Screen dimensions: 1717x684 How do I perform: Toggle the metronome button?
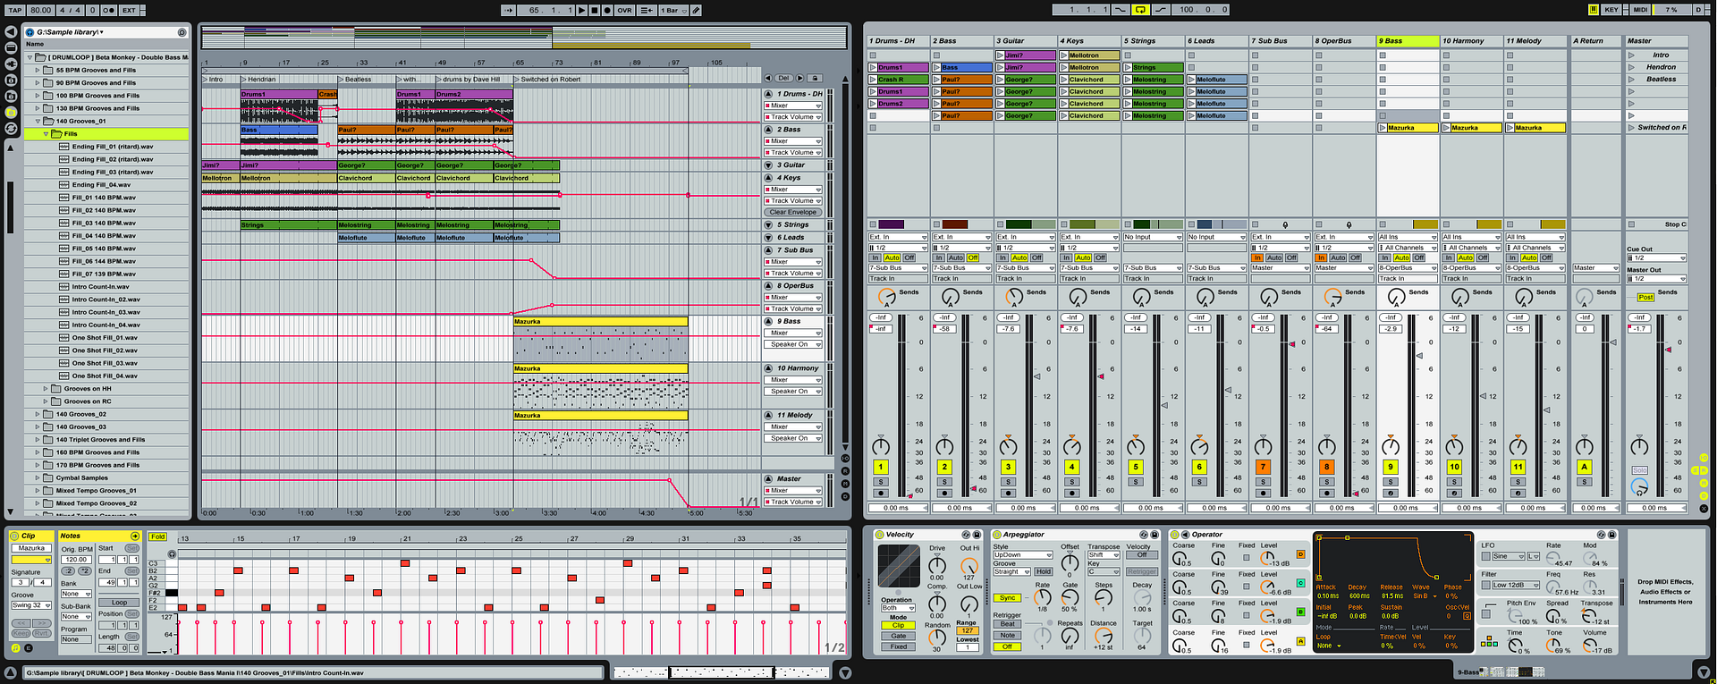click(x=108, y=10)
